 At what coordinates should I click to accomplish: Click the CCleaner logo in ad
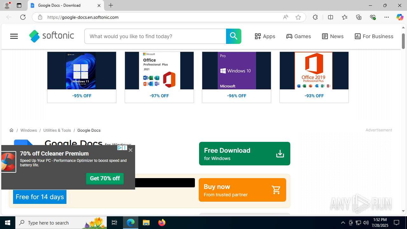[x=8, y=162]
